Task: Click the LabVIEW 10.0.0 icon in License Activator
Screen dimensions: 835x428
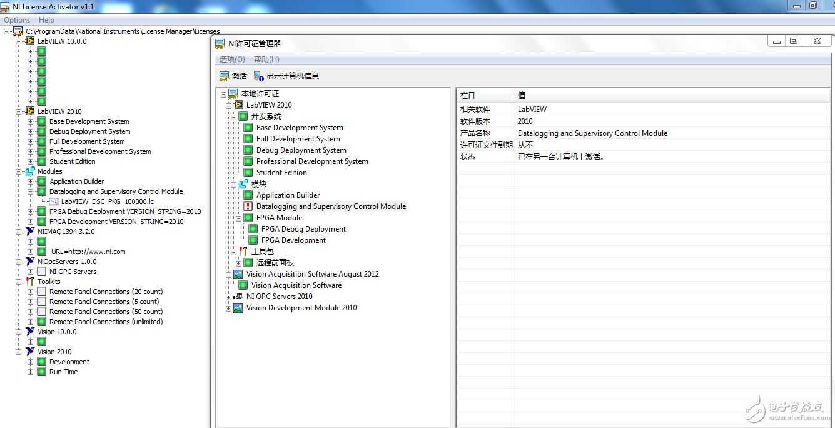Action: (29, 41)
